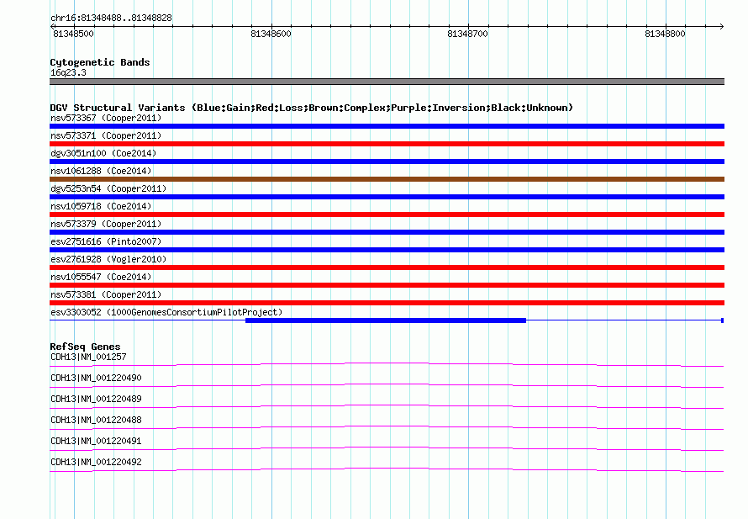Open variant nsv573381 (Cooper2011) label
The image size is (748, 519).
[x=106, y=294]
